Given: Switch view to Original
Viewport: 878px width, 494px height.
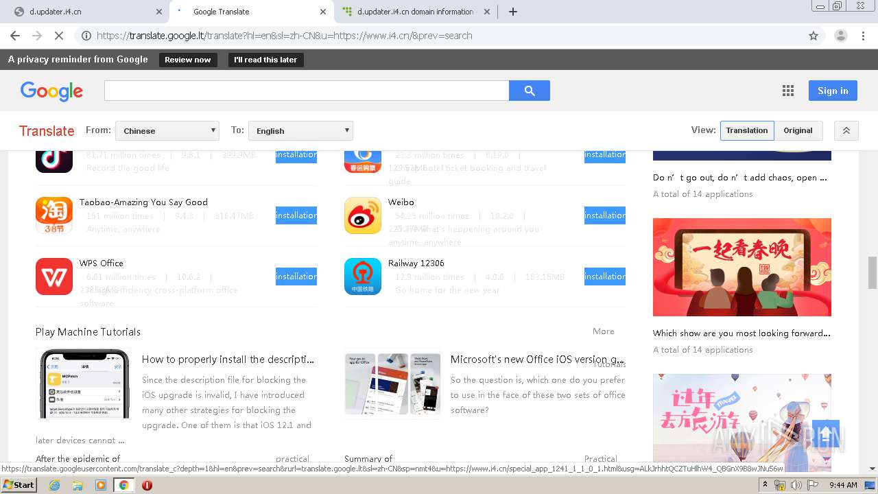Looking at the screenshot, I should tap(798, 130).
